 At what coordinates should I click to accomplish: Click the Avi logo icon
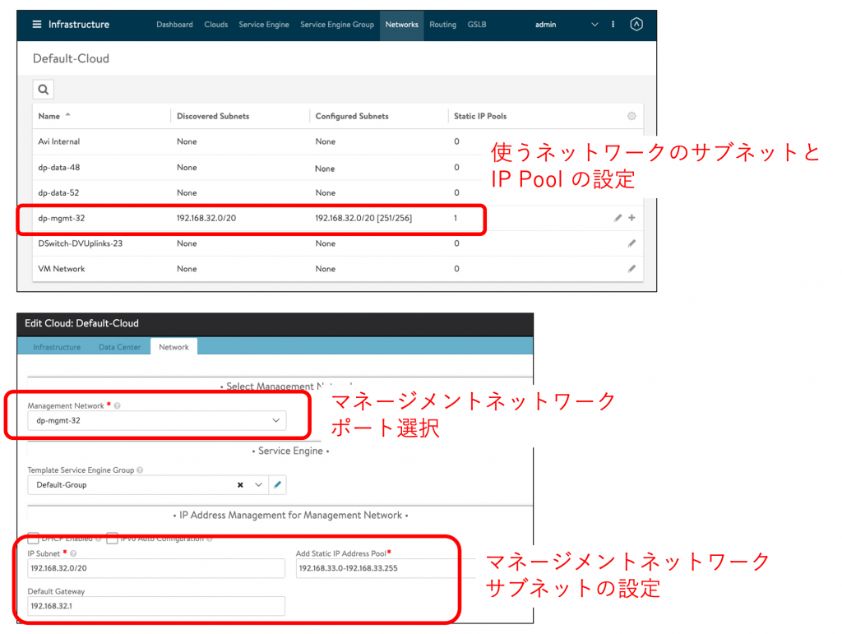tap(636, 24)
